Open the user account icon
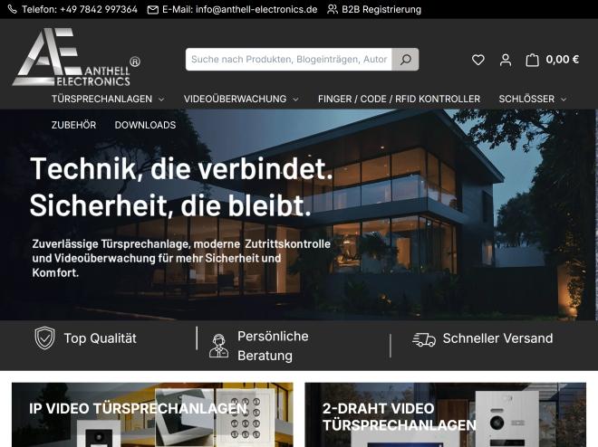 (x=506, y=60)
